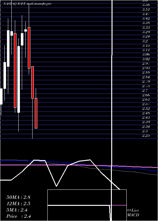The height and width of the screenshot is (221, 158).
Task: Select the 2.34 price axis label
Action: click(146, 127)
